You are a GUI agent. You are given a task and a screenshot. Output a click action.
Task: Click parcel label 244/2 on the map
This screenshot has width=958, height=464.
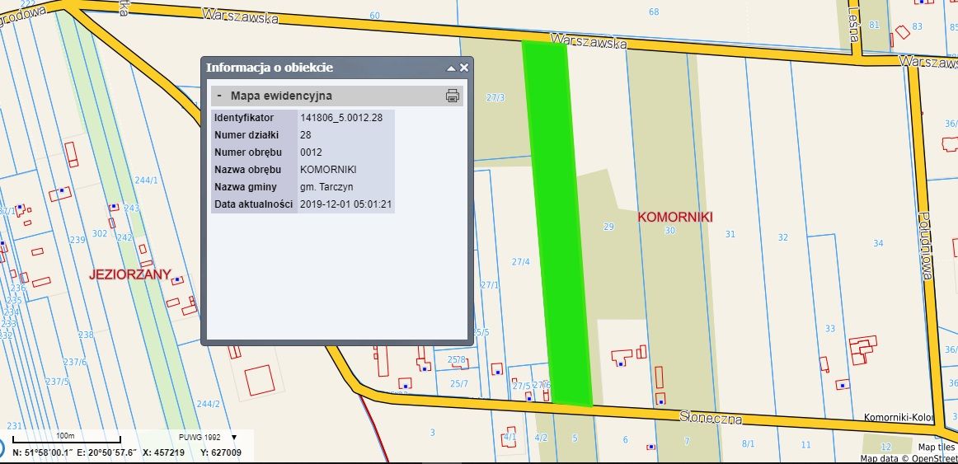209,404
